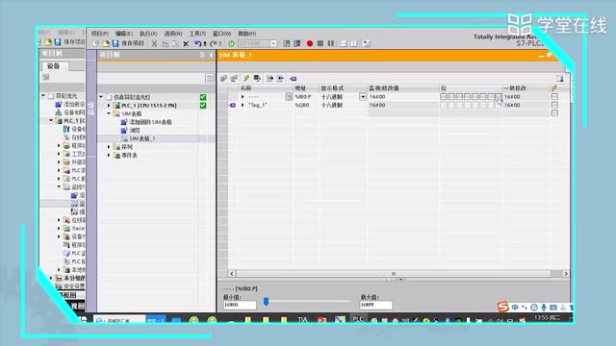Click the load project tags icon

257,79
